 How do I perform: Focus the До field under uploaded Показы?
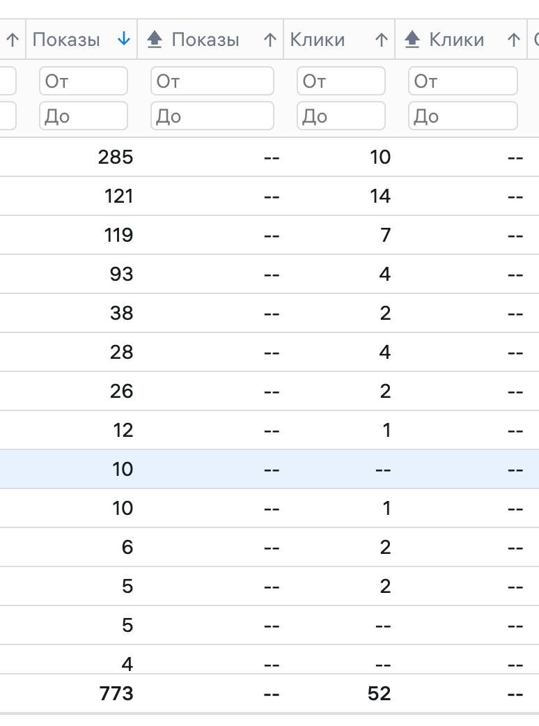click(212, 116)
